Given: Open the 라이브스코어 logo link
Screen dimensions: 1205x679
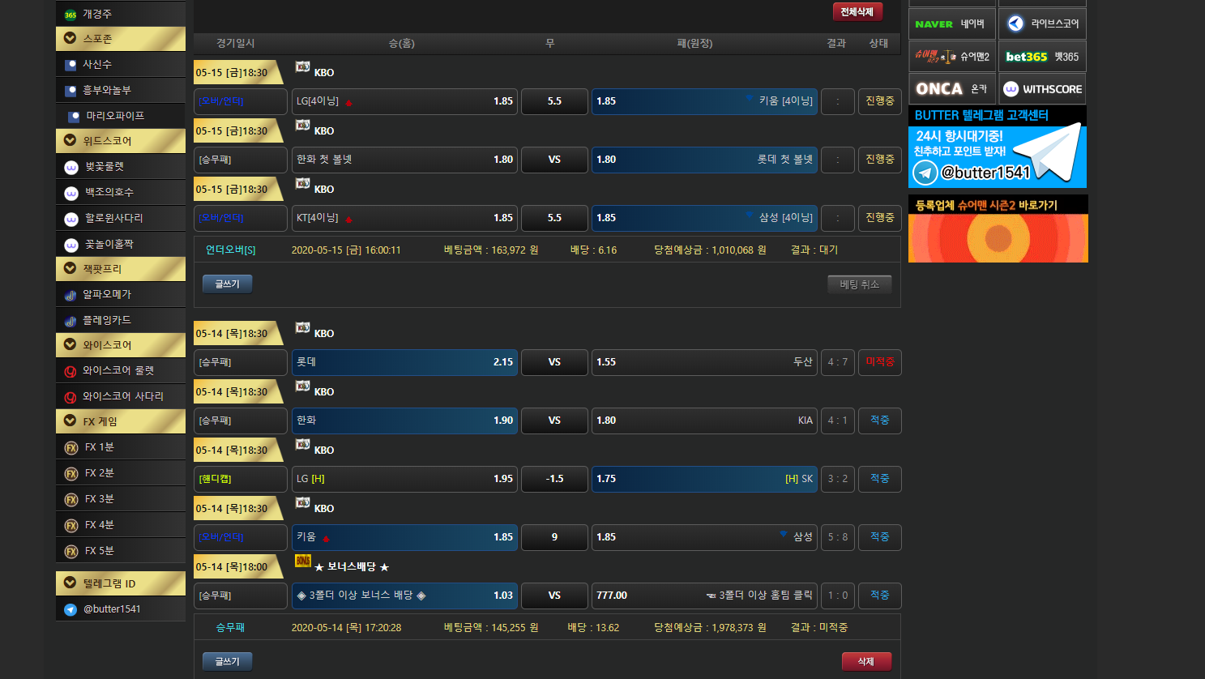Looking at the screenshot, I should point(1015,23).
